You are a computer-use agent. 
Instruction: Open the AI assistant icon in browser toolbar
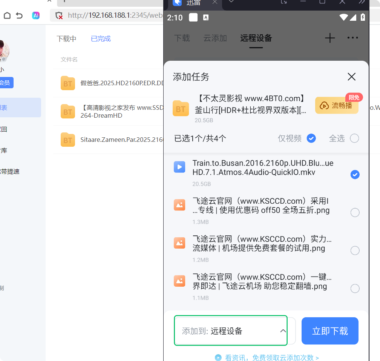[36, 15]
